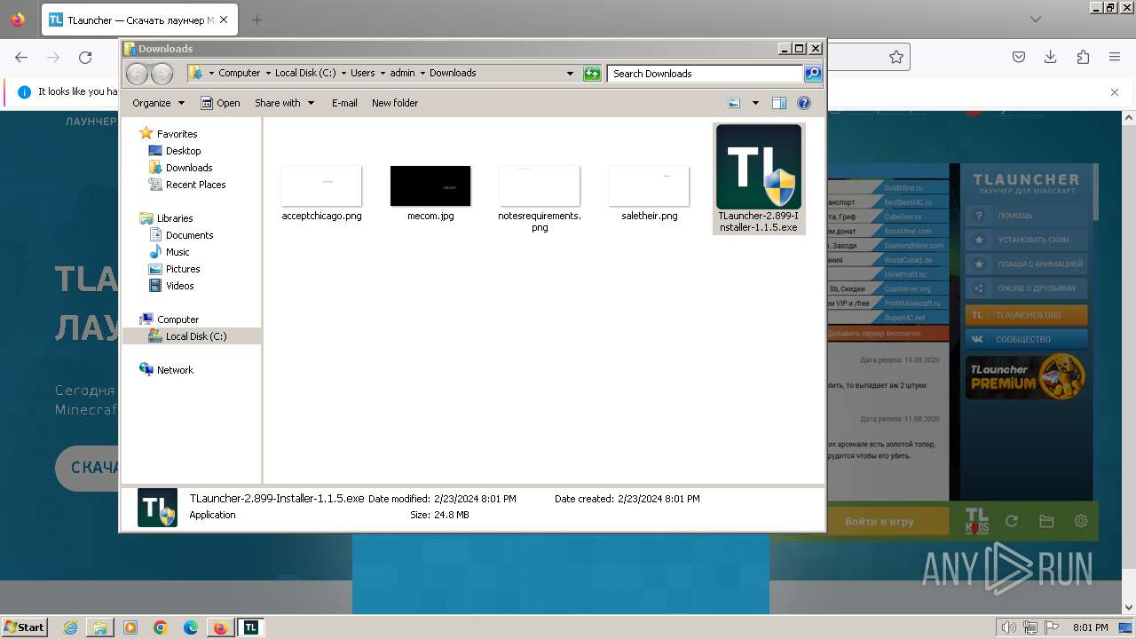This screenshot has width=1136, height=639.
Task: Open Recent Places in navigation pane
Action: coord(195,185)
